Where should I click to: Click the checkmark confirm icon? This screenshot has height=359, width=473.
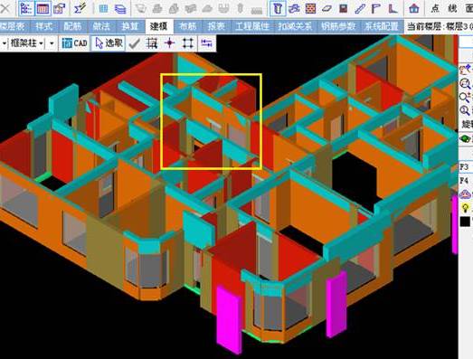(134, 43)
